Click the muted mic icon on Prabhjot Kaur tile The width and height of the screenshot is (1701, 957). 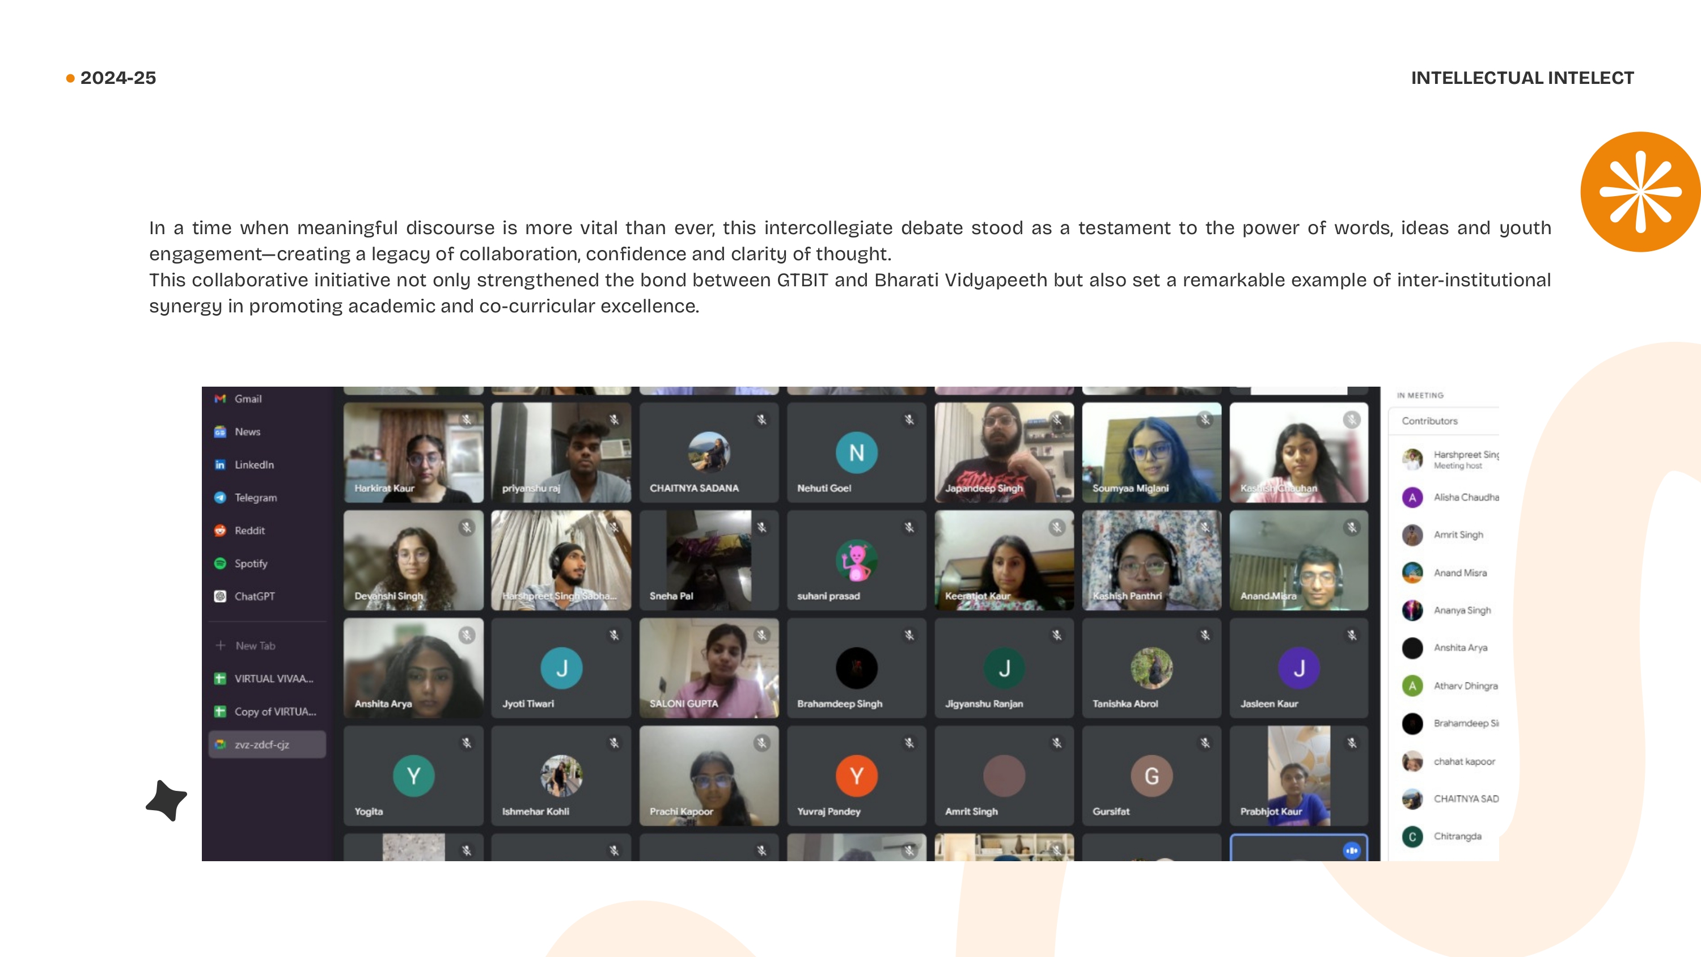pos(1352,743)
